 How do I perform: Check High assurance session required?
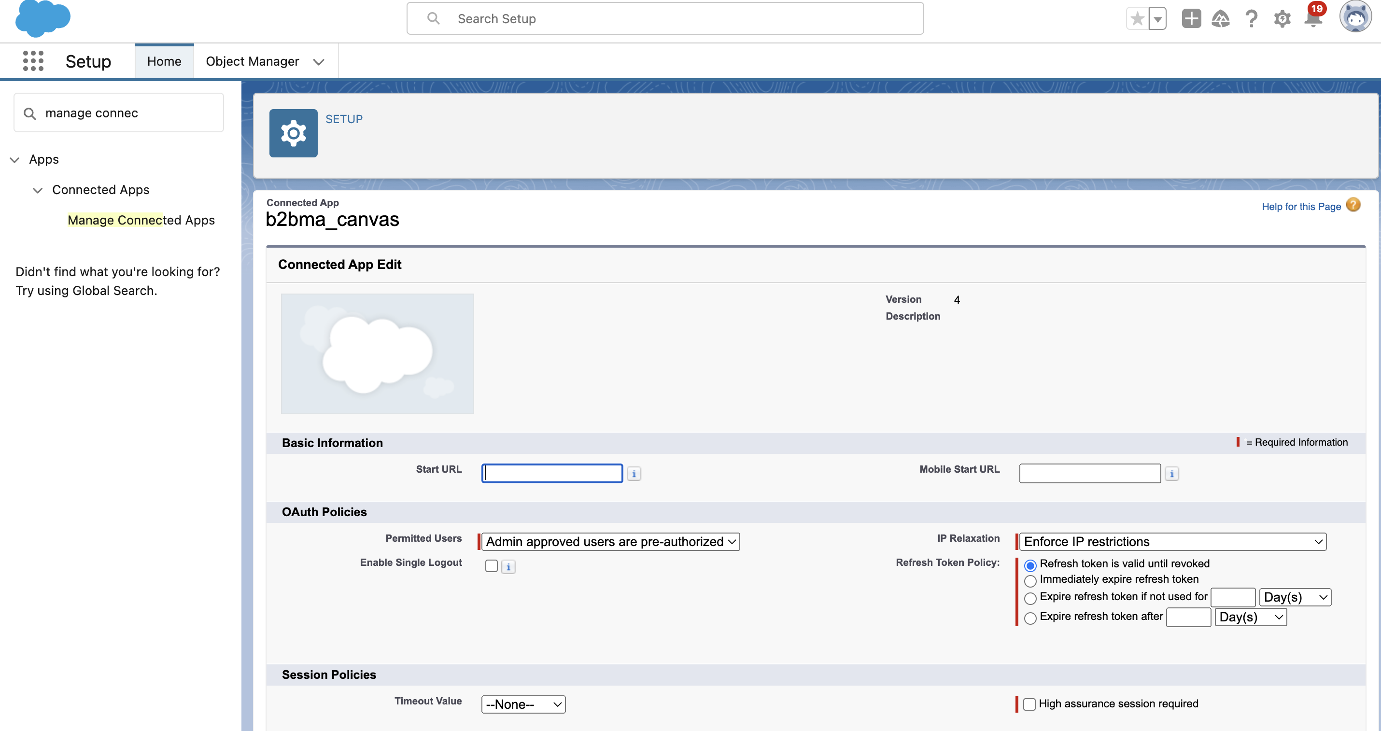click(x=1029, y=704)
